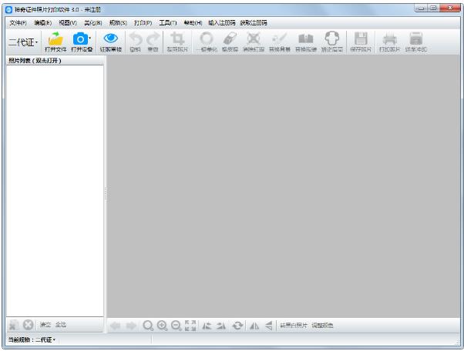
Task: Click the 全选 select all button
Action: pos(61,325)
